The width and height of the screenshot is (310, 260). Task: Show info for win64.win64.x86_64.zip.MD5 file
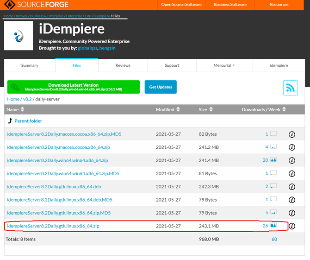[292, 174]
